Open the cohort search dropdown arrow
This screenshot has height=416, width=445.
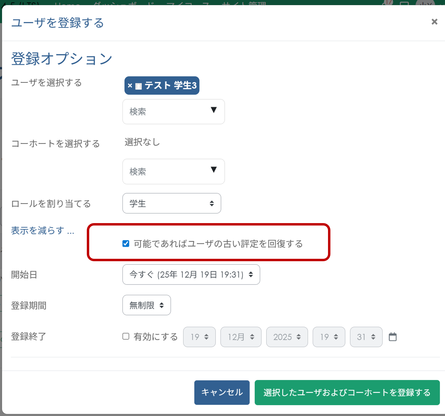[x=214, y=170]
